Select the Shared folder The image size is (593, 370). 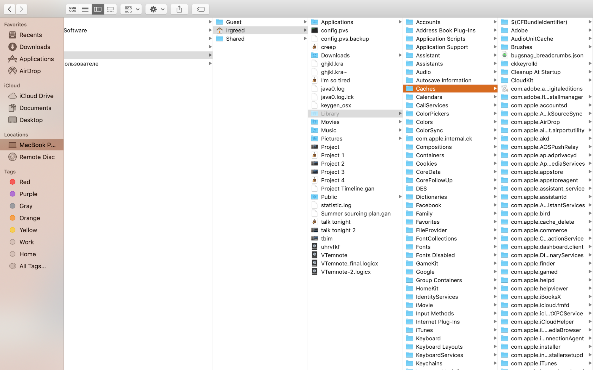[x=260, y=39]
